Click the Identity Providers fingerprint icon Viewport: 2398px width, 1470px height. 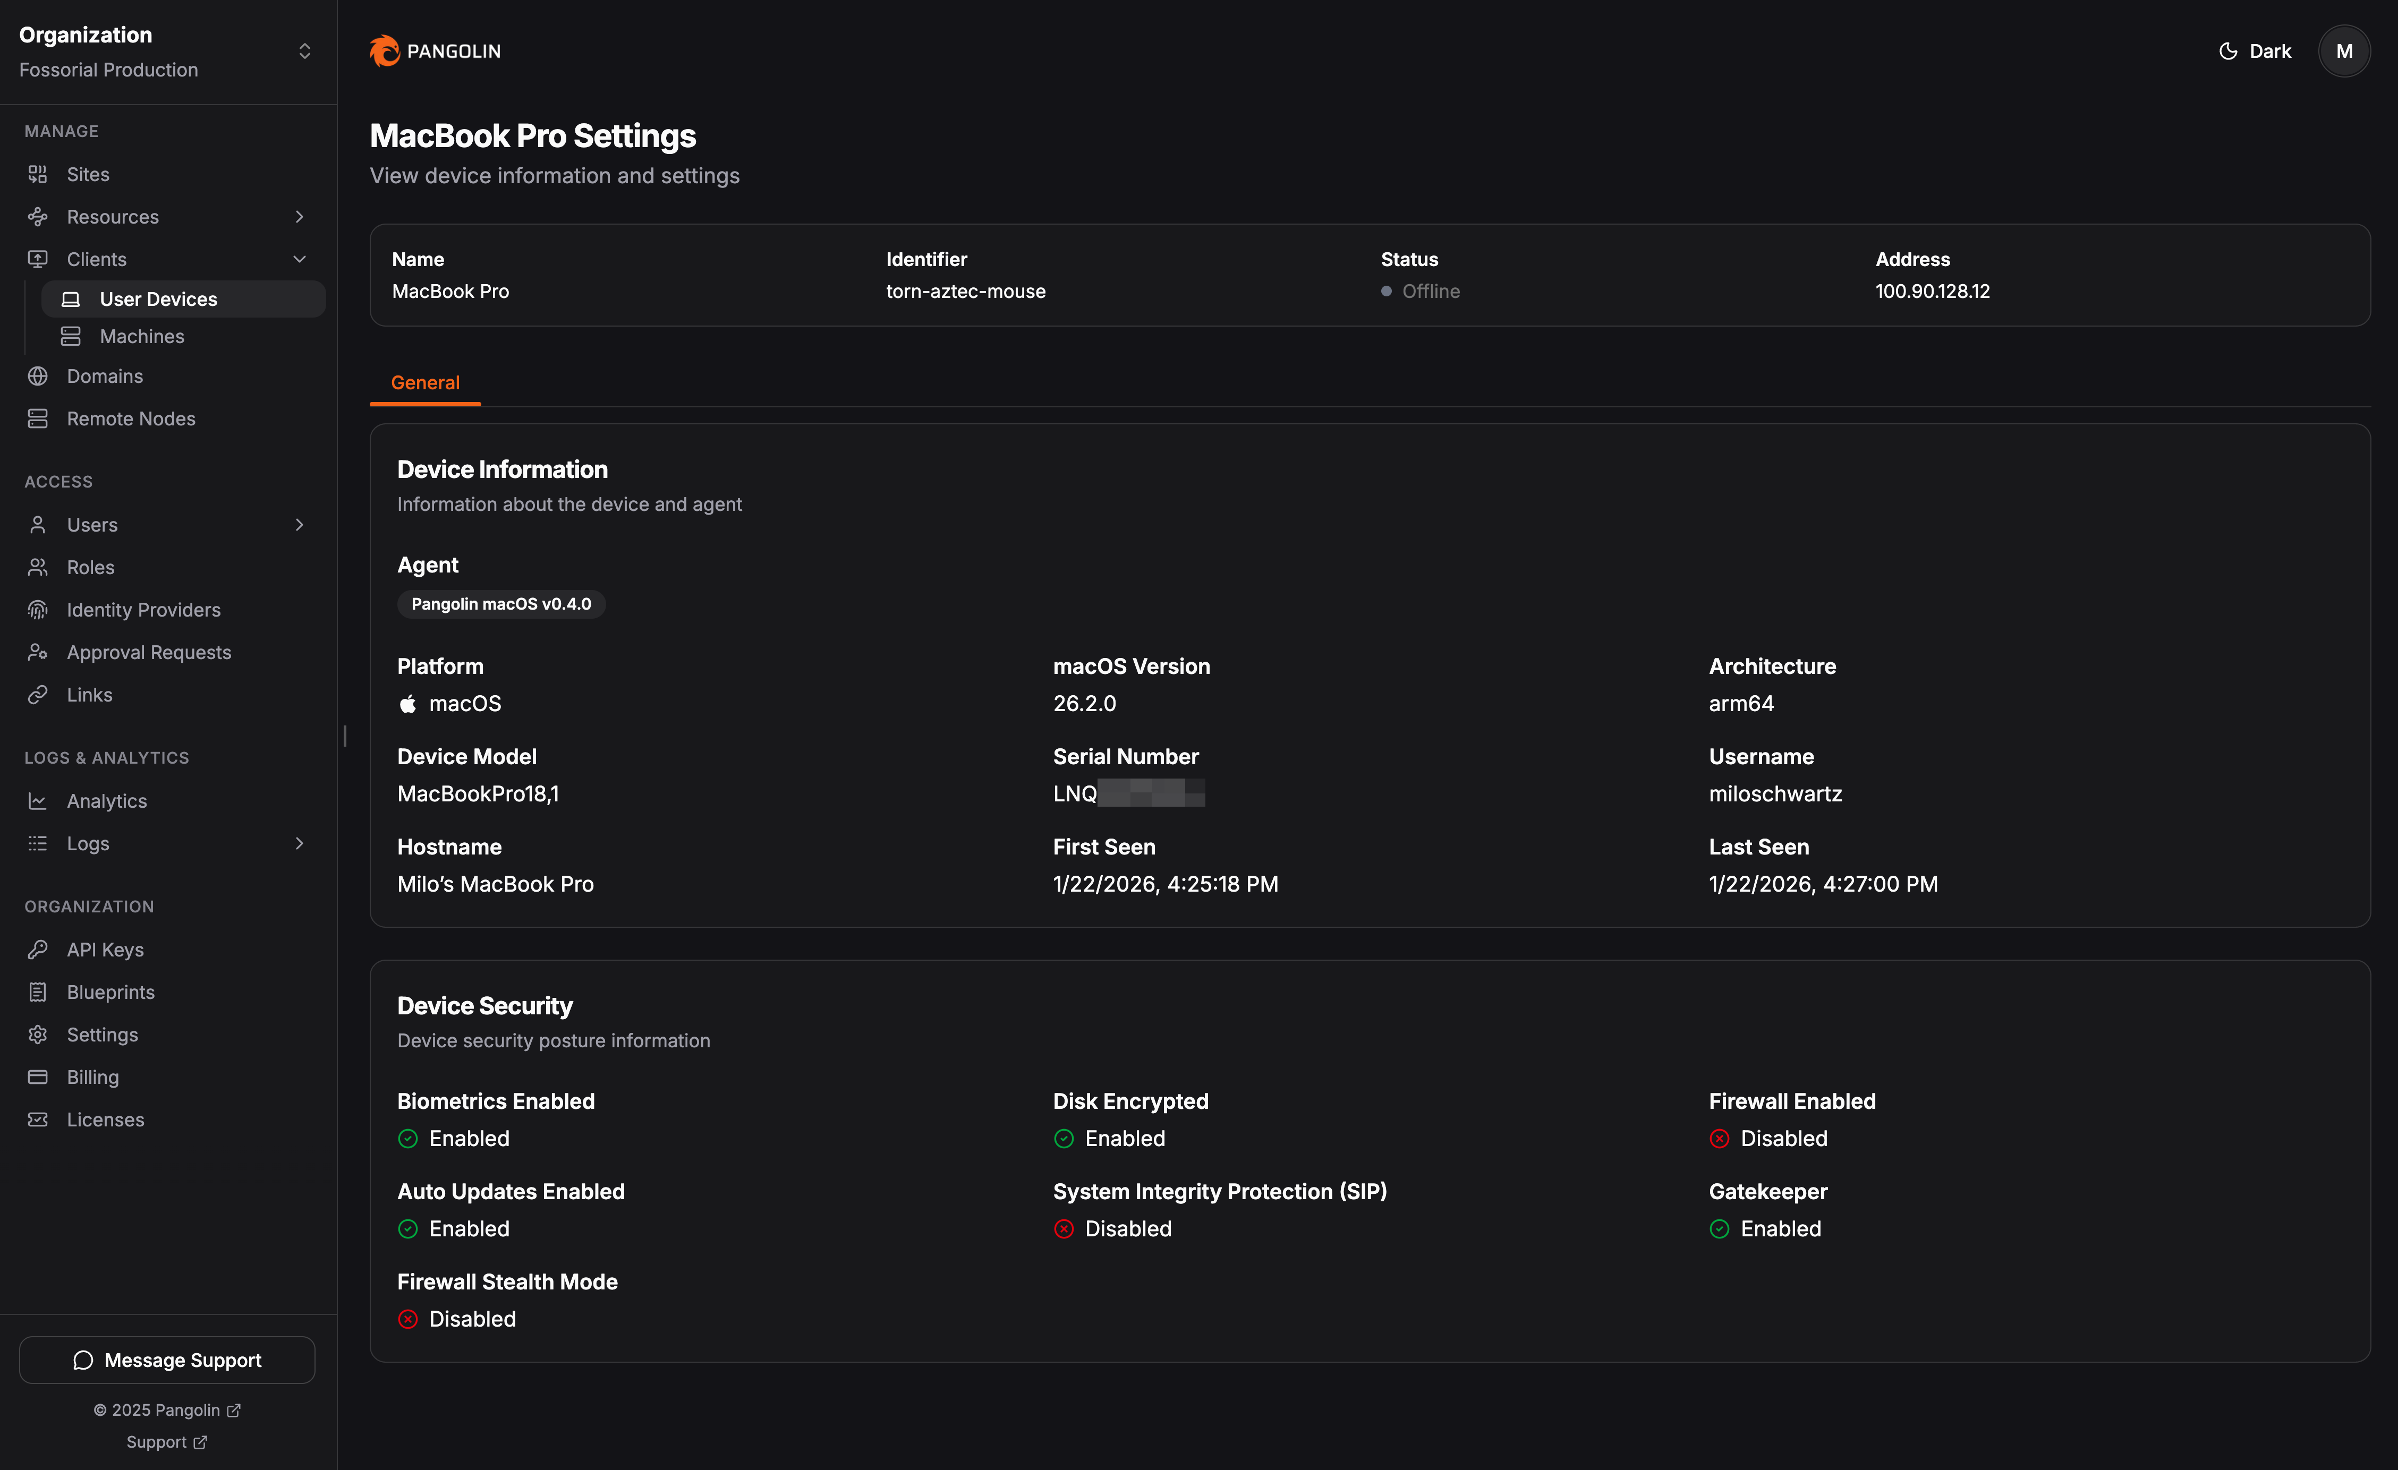(x=38, y=610)
